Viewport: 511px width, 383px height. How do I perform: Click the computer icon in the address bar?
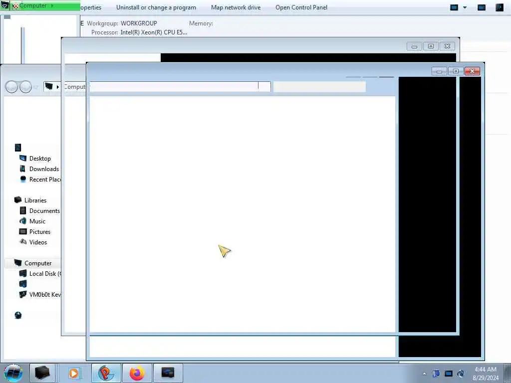[x=49, y=86]
